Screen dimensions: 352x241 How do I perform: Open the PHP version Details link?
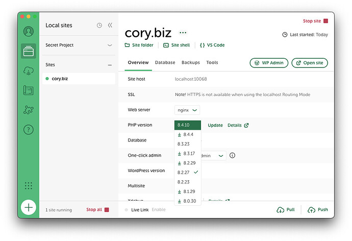[x=238, y=125]
